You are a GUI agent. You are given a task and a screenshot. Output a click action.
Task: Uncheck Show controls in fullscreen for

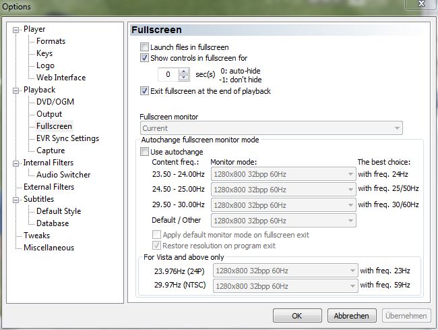tap(144, 58)
